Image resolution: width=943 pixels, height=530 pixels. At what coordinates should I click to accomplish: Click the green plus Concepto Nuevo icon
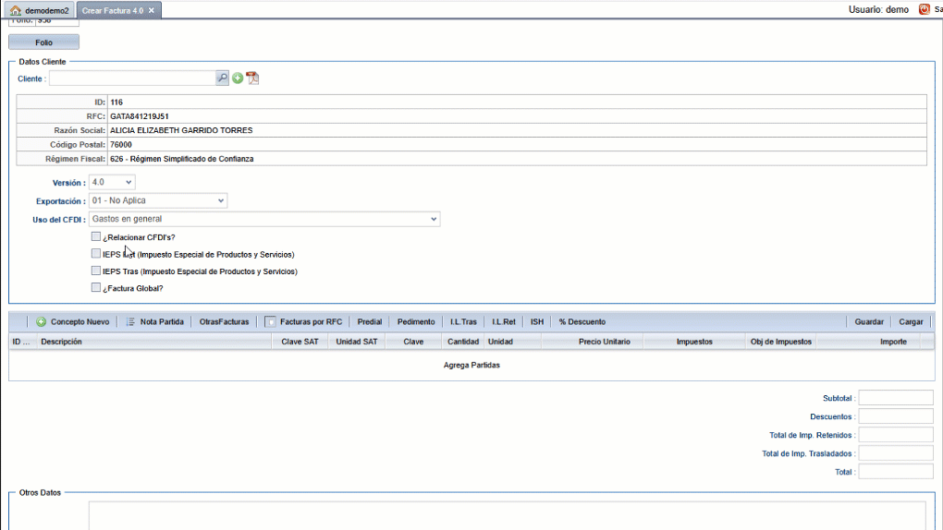tap(42, 322)
